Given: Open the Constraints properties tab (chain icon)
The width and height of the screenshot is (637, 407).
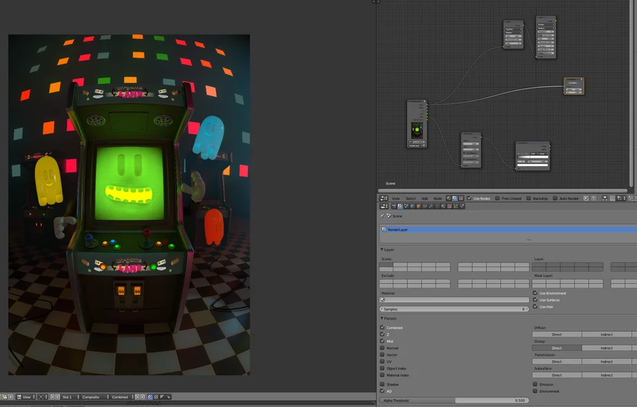Looking at the screenshot, I should point(425,206).
